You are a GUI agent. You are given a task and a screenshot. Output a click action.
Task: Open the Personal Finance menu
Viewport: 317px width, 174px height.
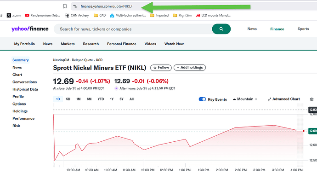122,44
